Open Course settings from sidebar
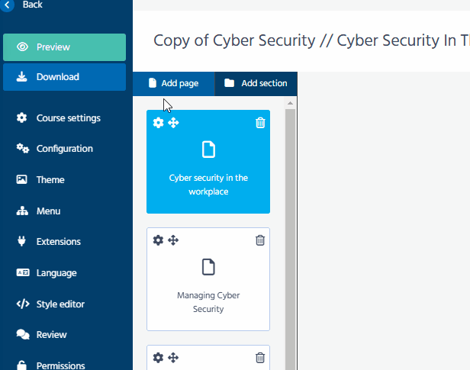The width and height of the screenshot is (470, 370). (x=68, y=118)
